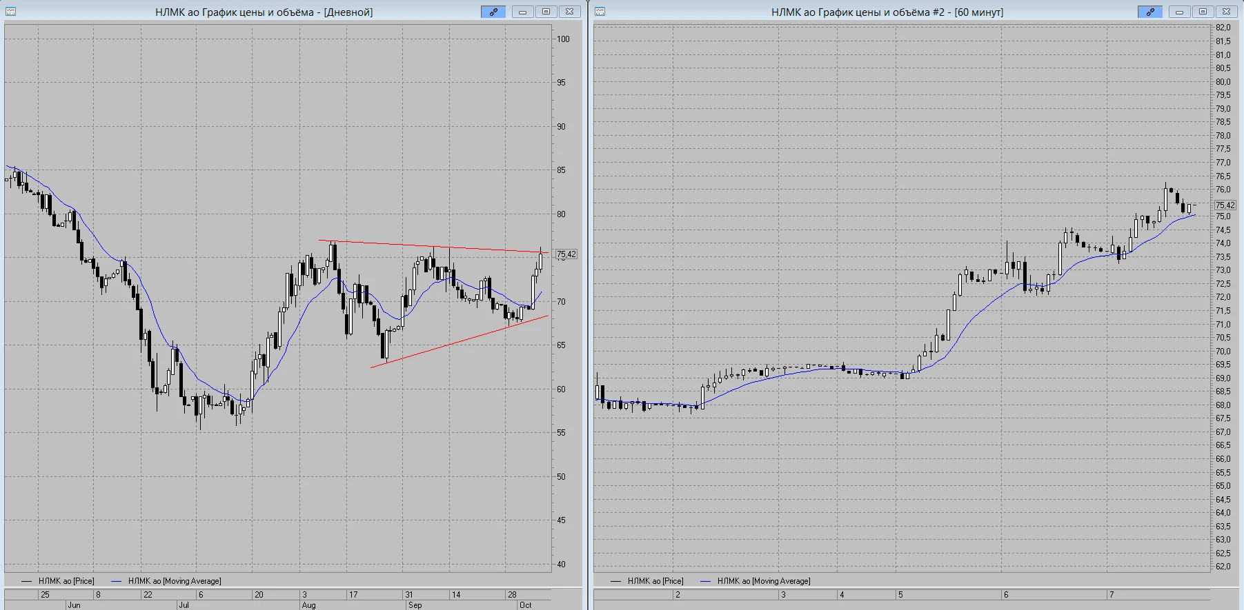1244x610 pixels.
Task: Select the 60 минут chart window title
Action: (x=887, y=12)
